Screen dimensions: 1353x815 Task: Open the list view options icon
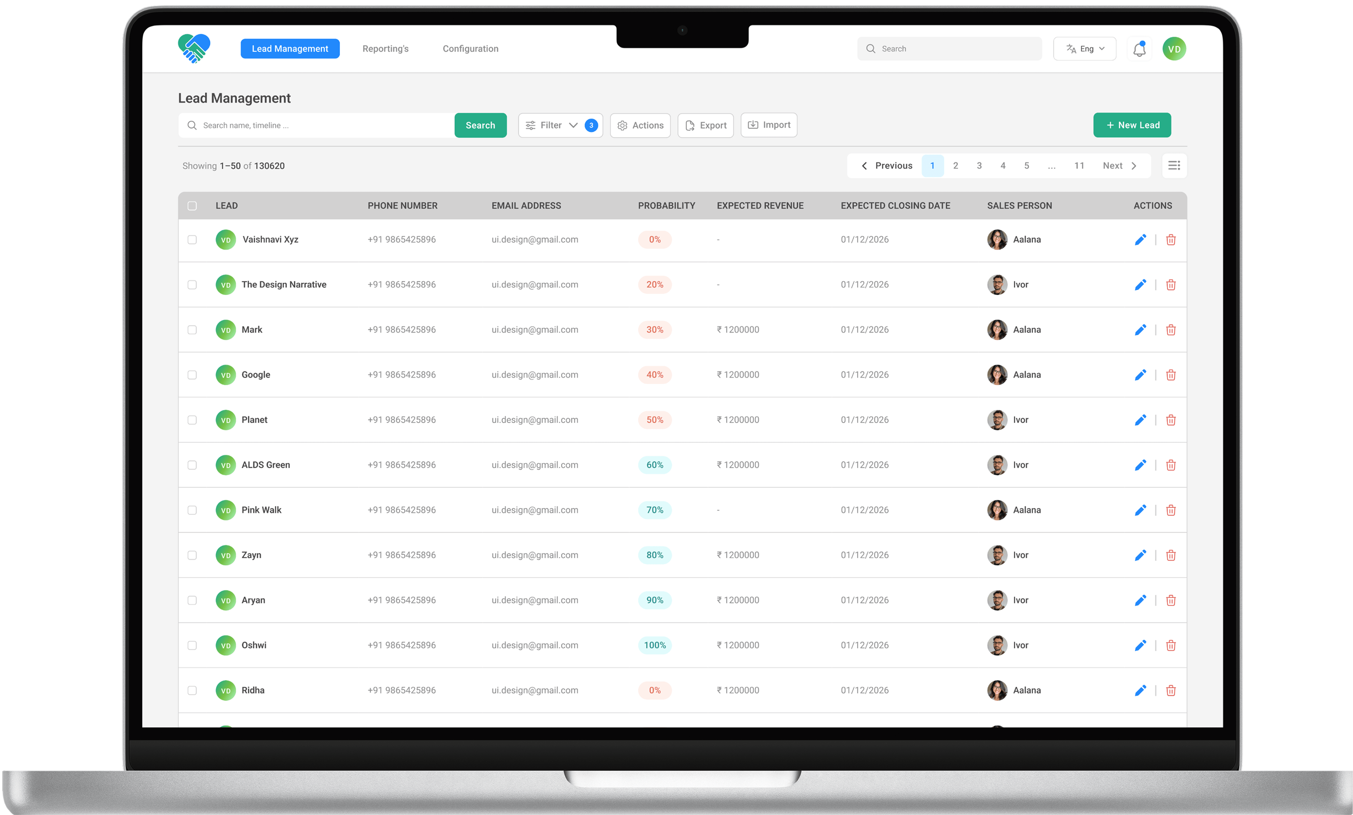pyautogui.click(x=1174, y=165)
